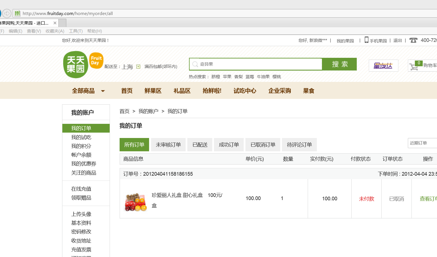
Task: Open the browser 工具(T) menu
Action: tap(76, 31)
